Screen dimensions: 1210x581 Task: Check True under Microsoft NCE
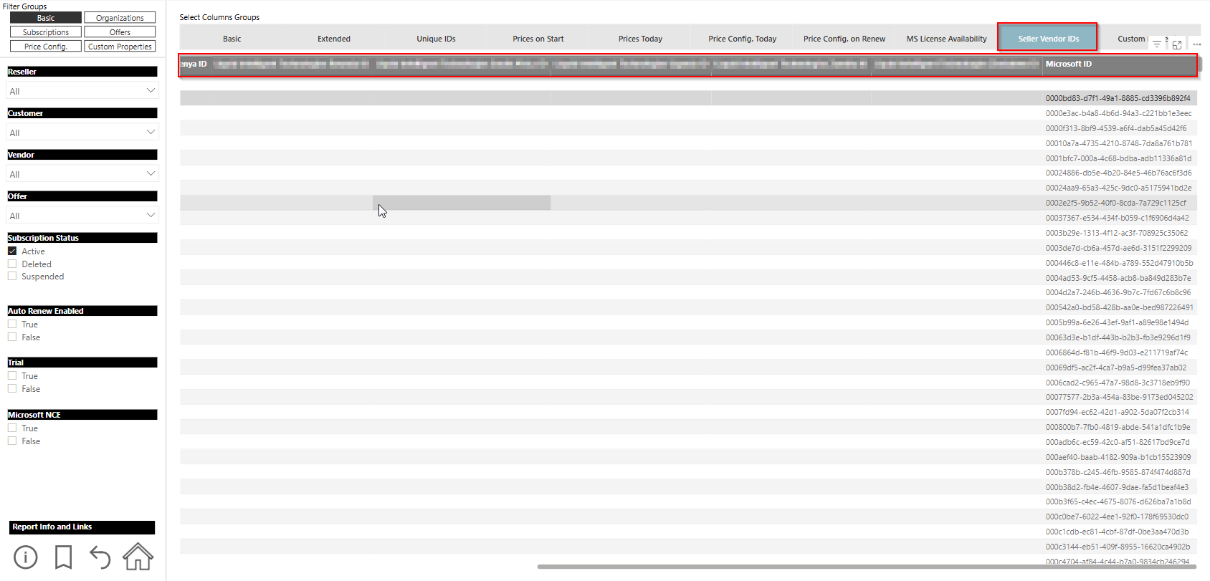click(12, 428)
